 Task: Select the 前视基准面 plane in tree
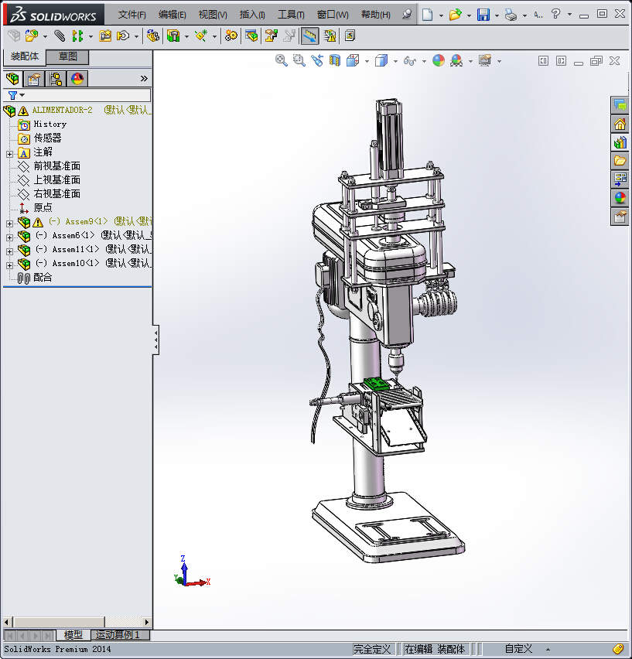point(56,166)
